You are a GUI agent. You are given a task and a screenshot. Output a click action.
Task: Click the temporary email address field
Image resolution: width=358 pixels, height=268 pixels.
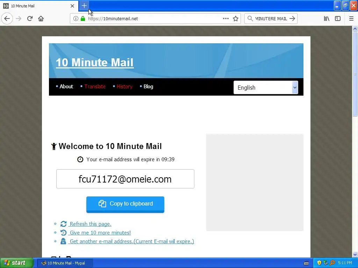[x=125, y=179]
